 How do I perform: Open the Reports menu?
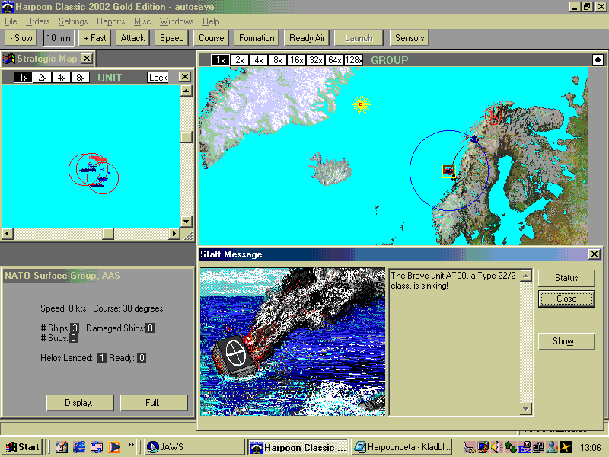pyautogui.click(x=110, y=21)
